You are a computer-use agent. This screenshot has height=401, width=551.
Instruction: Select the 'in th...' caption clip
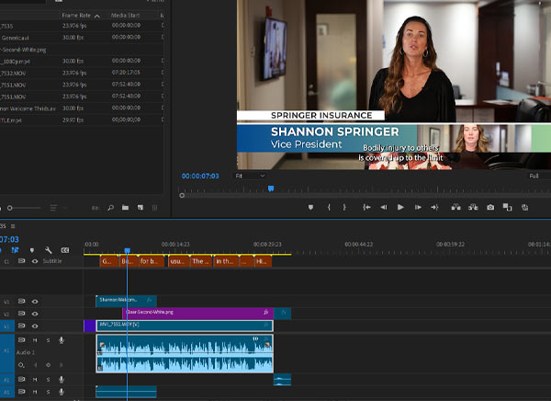point(226,261)
